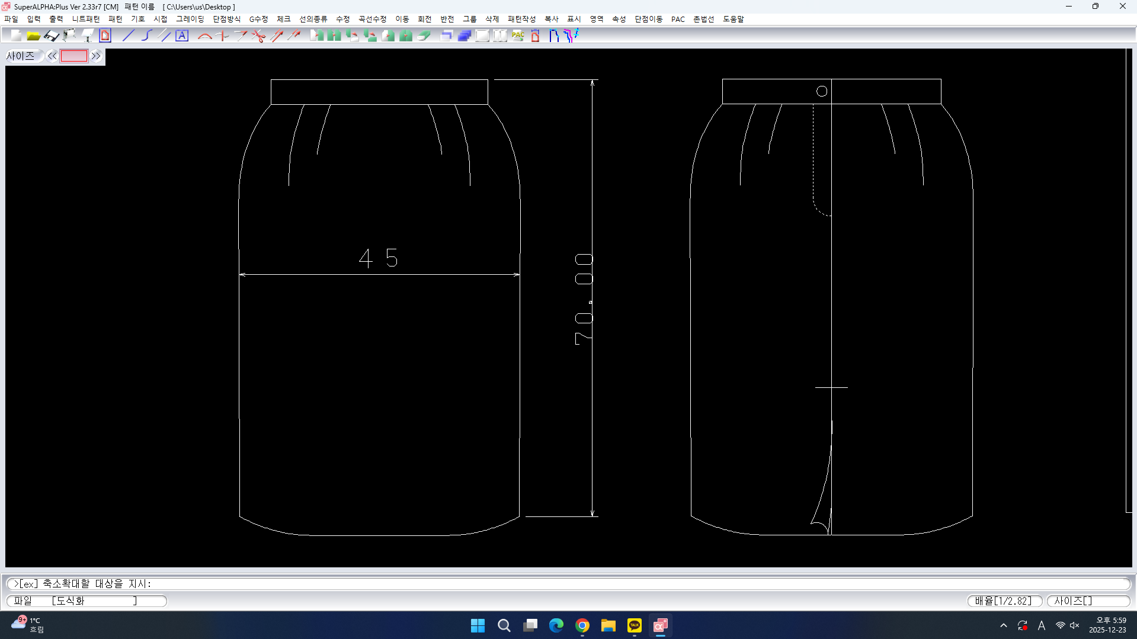Open the 그레이딩 menu
Image resolution: width=1137 pixels, height=639 pixels.
pos(190,19)
